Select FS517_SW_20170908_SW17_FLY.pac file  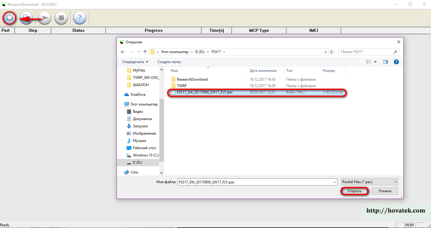205,92
